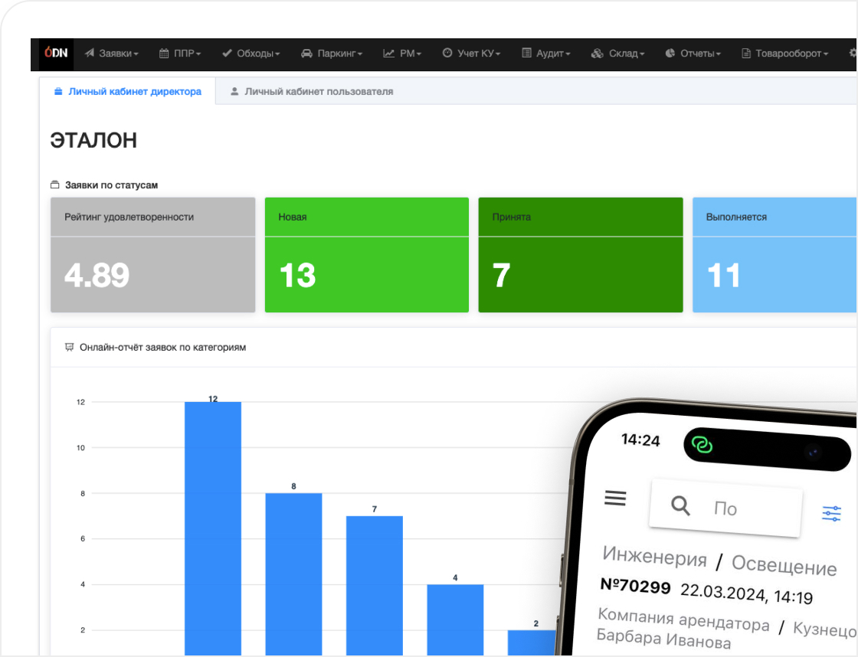The image size is (858, 657).
Task: Tap the filter sliders icon on the phone
Action: pos(832,513)
